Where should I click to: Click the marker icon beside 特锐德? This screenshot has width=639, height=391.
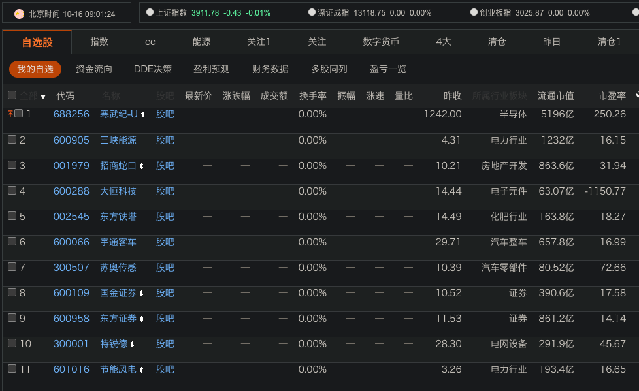coord(132,344)
